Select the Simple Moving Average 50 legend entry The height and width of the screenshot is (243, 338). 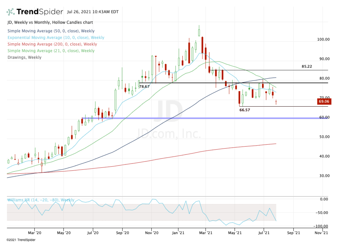pyautogui.click(x=51, y=31)
